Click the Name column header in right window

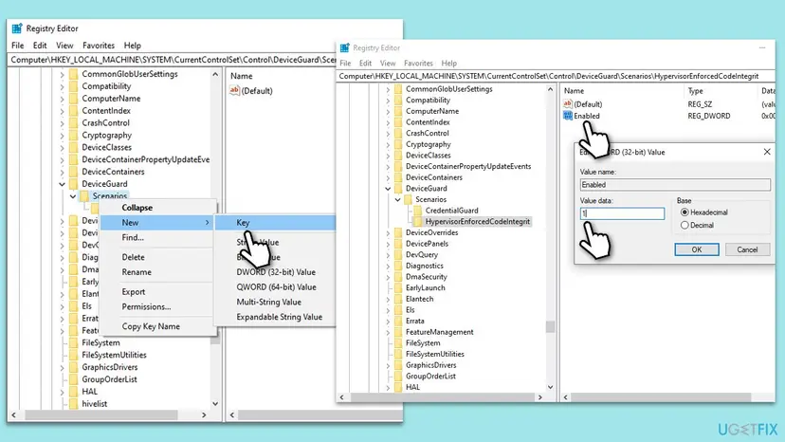click(575, 91)
